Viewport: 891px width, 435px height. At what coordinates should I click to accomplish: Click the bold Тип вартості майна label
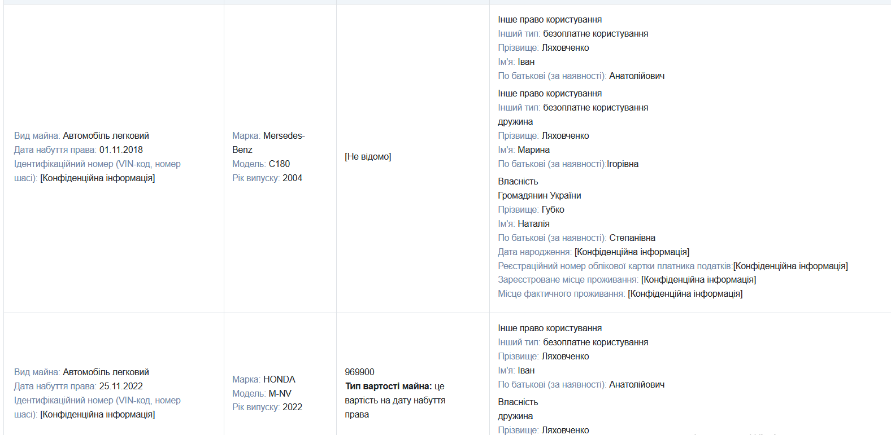coord(389,386)
